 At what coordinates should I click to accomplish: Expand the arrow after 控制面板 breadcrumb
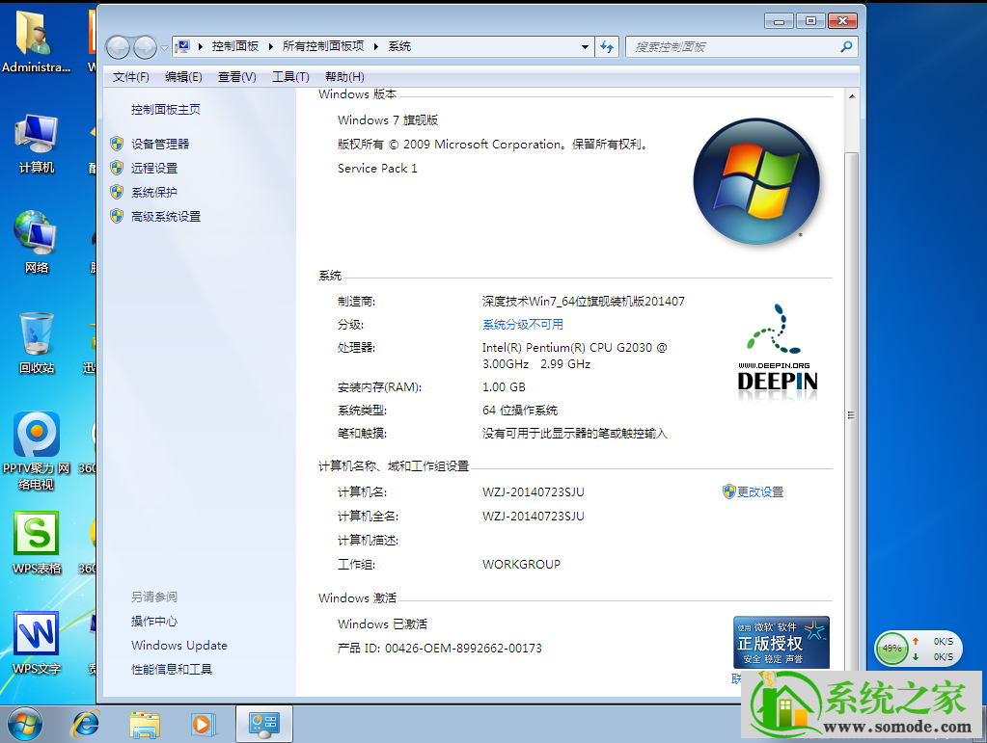pos(271,46)
